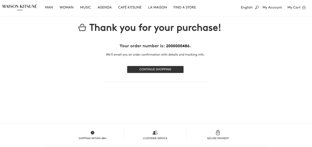Screen dimensions: 312x147
Task: Open the cart basket icon
Action: [x=304, y=8]
